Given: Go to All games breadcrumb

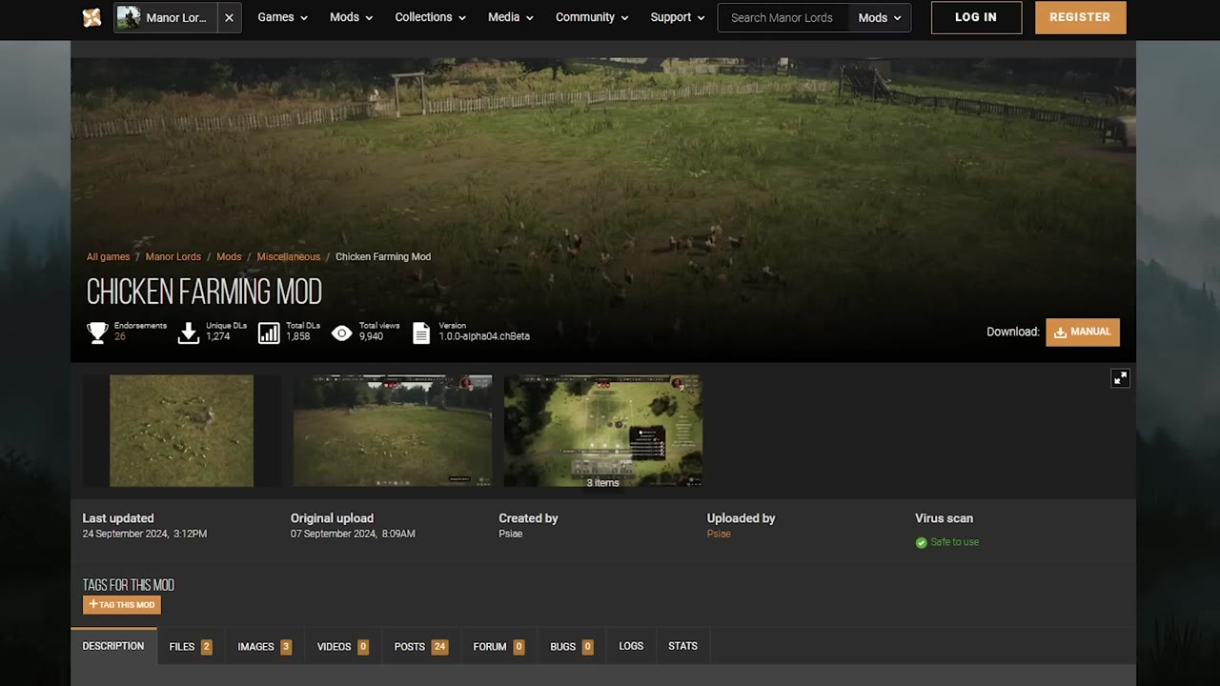Looking at the screenshot, I should click(x=108, y=256).
